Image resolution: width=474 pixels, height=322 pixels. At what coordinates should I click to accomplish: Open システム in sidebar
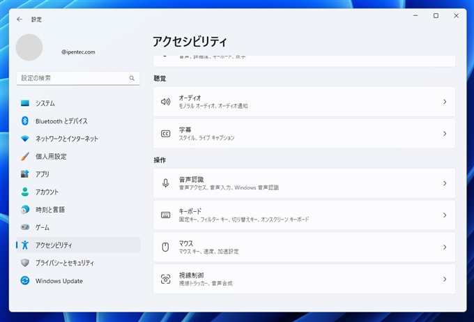click(x=78, y=103)
